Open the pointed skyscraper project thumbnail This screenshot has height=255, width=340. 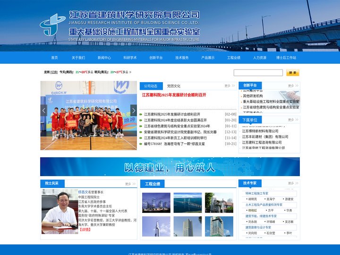[156, 226]
